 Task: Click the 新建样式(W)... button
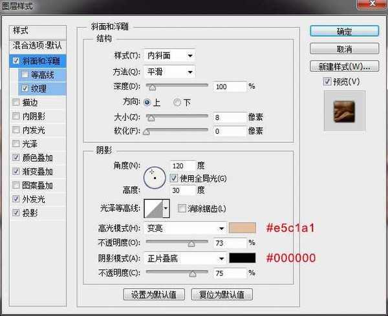pos(344,66)
